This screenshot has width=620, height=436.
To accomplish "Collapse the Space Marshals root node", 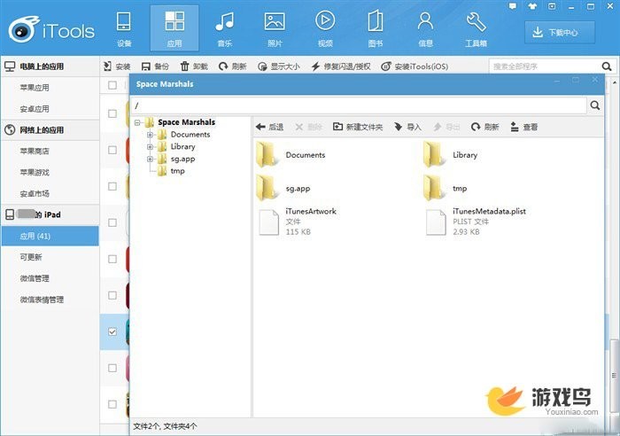I will (x=137, y=122).
